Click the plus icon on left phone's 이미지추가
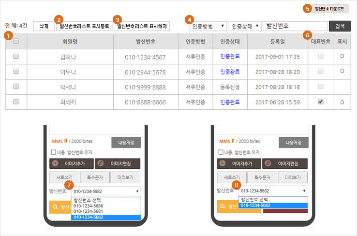 55,163
